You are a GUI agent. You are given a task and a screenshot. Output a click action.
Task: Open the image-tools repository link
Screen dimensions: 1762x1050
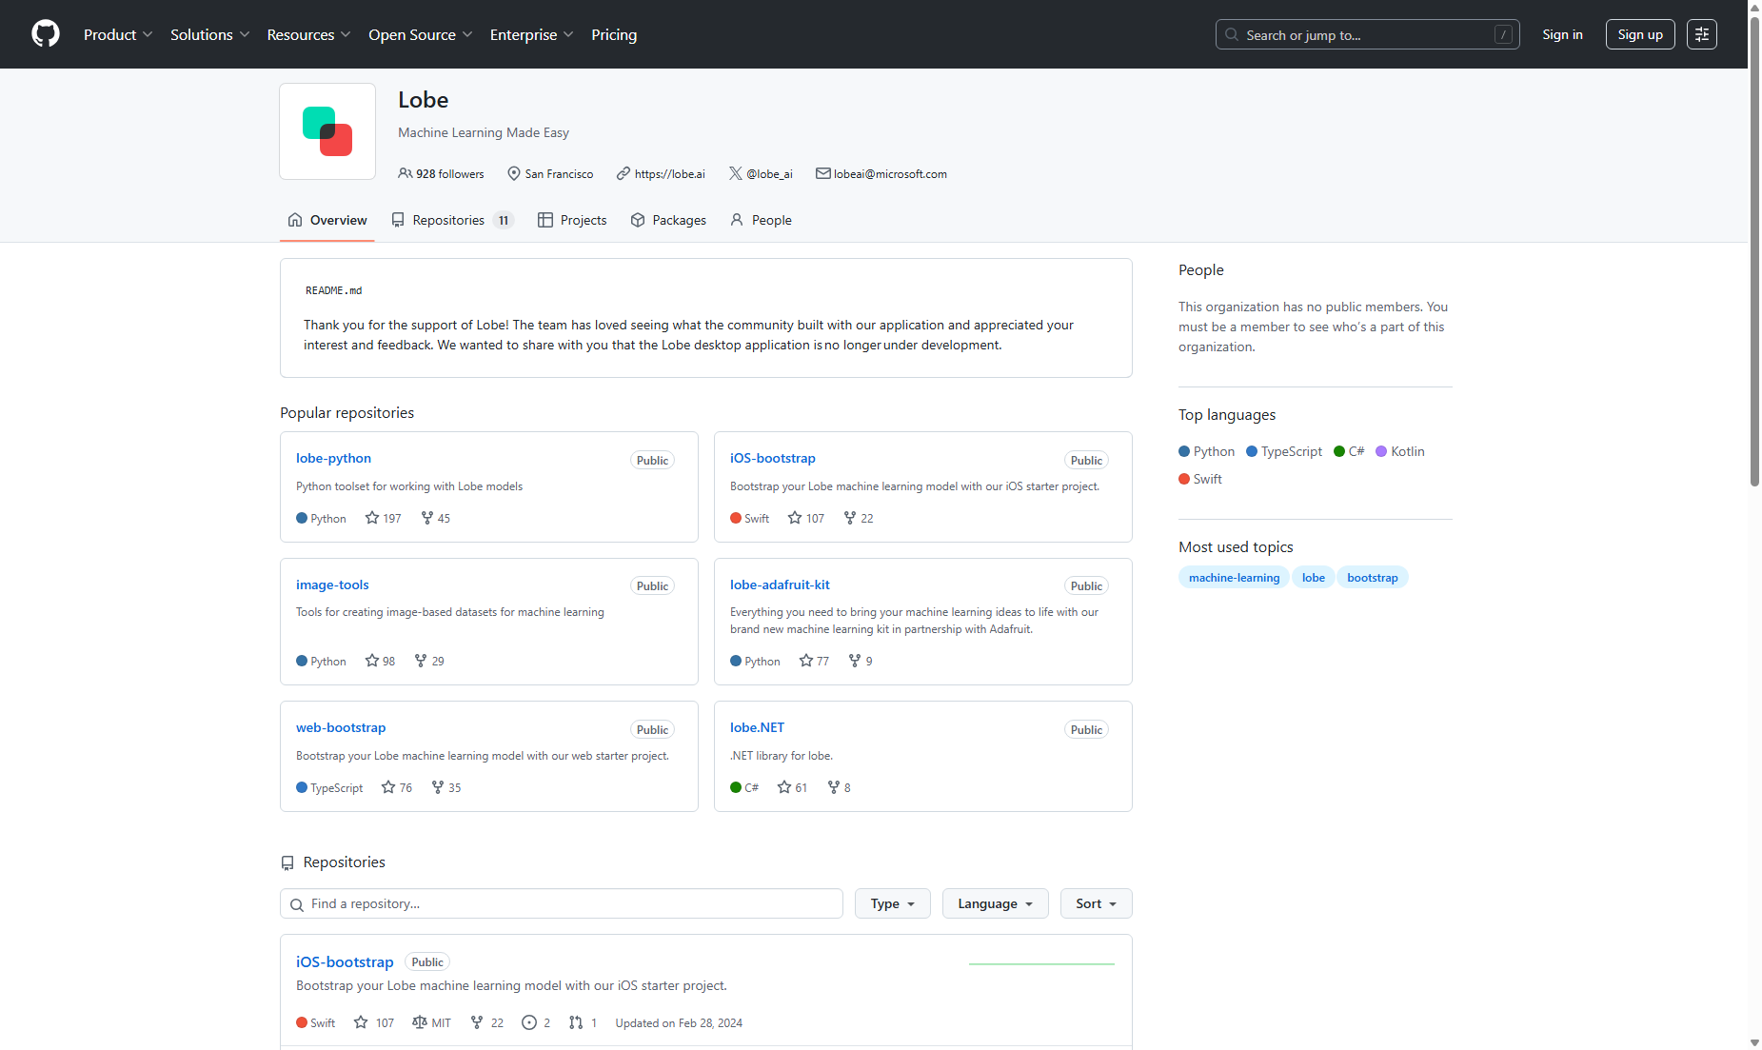point(332,584)
